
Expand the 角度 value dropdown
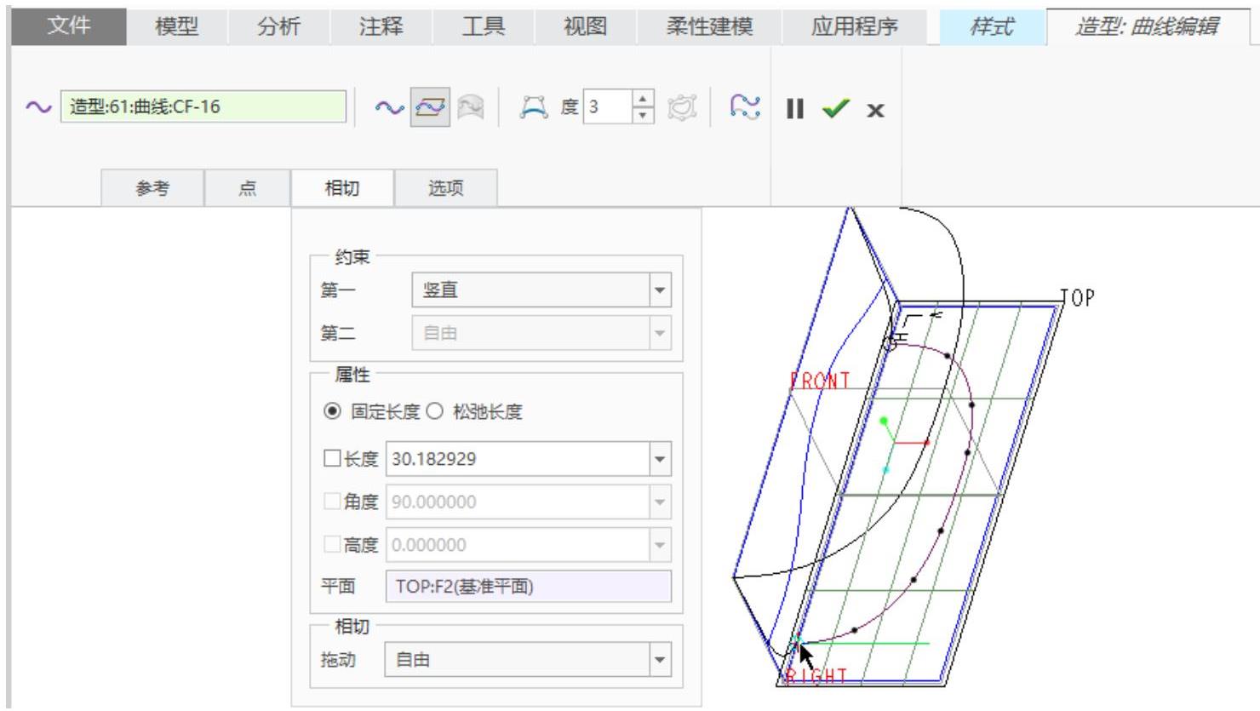pyautogui.click(x=659, y=502)
